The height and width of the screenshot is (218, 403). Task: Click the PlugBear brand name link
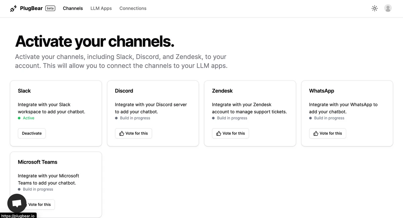pyautogui.click(x=31, y=8)
